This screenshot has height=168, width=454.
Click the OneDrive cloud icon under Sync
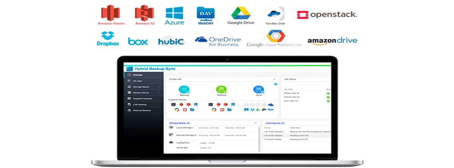click(x=271, y=104)
